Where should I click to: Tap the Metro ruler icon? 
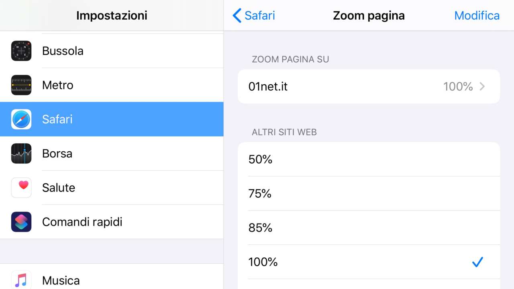[21, 85]
